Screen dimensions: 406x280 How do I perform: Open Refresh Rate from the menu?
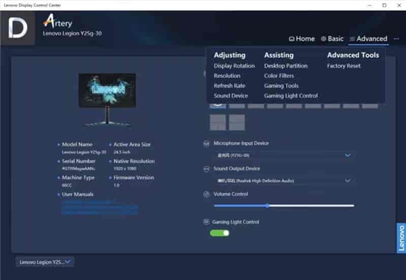(x=229, y=86)
